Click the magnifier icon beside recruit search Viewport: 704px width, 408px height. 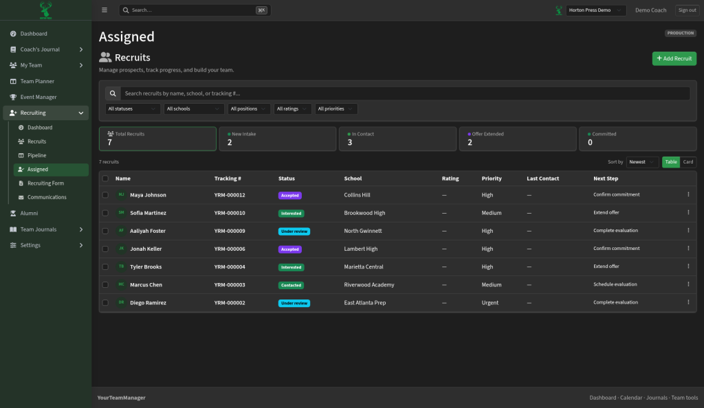coord(113,93)
